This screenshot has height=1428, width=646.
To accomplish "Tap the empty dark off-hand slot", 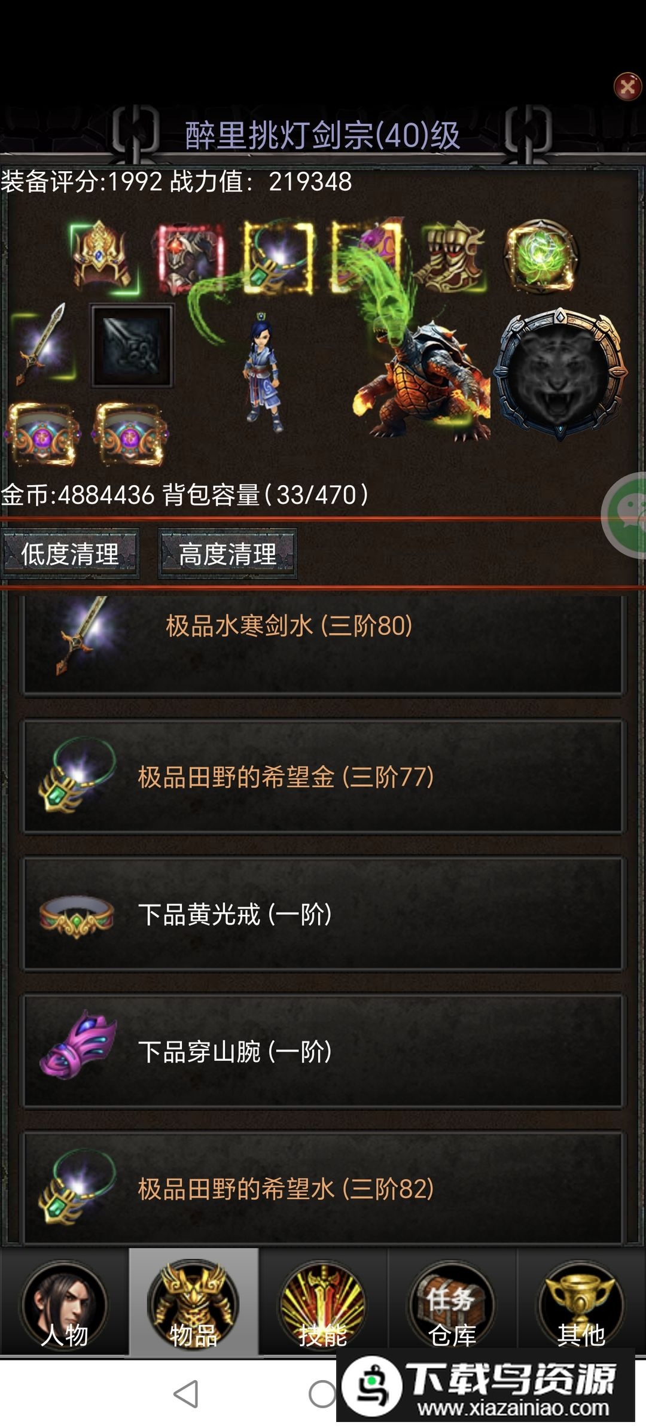I will (x=132, y=345).
